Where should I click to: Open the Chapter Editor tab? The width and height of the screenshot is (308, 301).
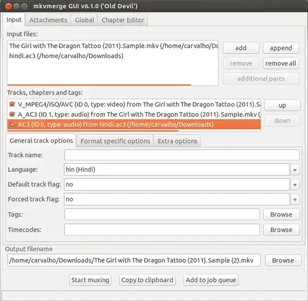[x=123, y=20]
